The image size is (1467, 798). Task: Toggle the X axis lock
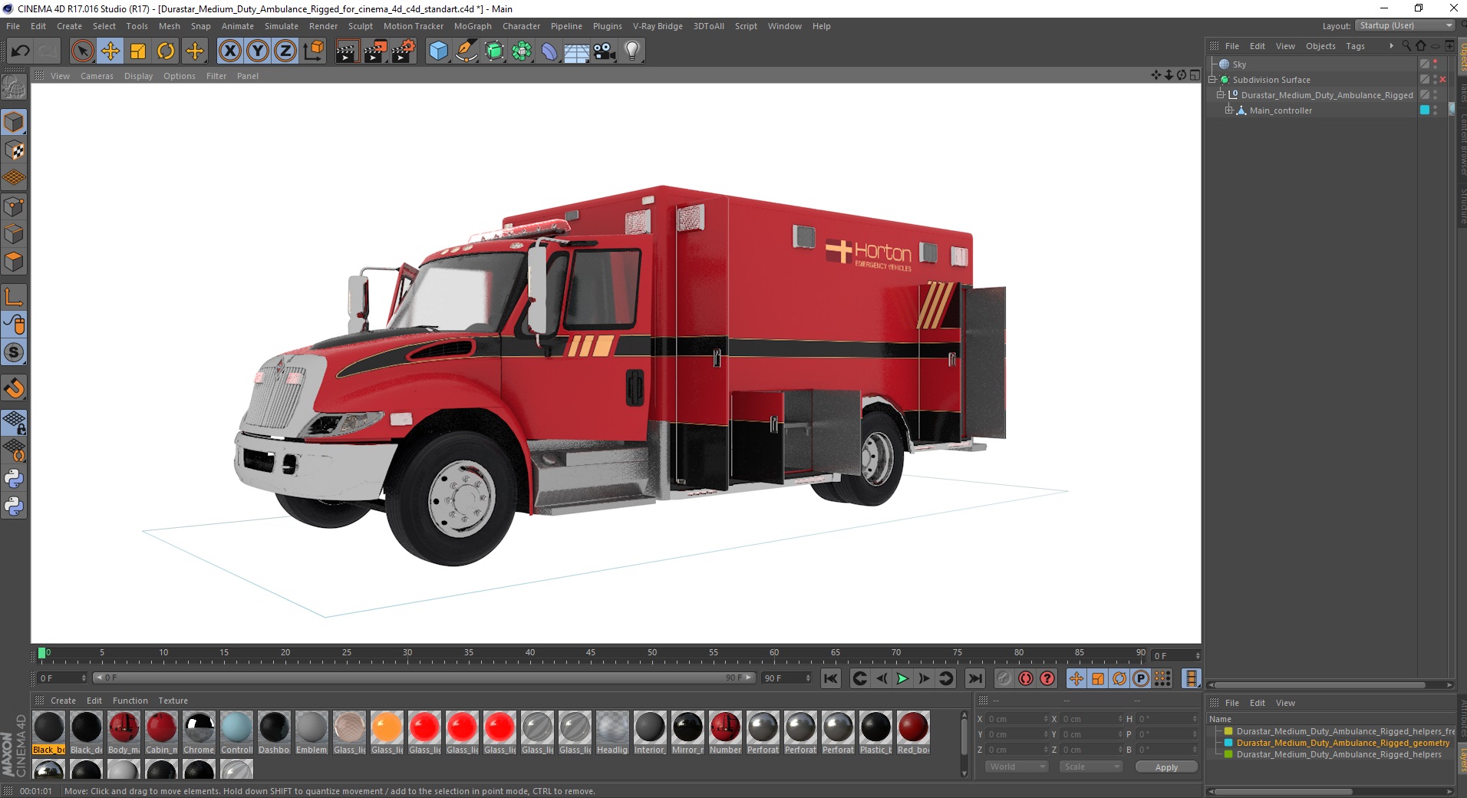point(229,51)
